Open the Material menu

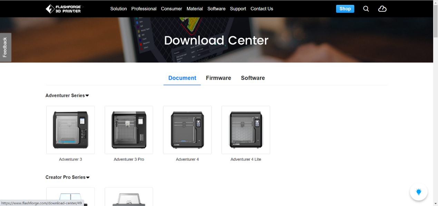pyautogui.click(x=195, y=9)
